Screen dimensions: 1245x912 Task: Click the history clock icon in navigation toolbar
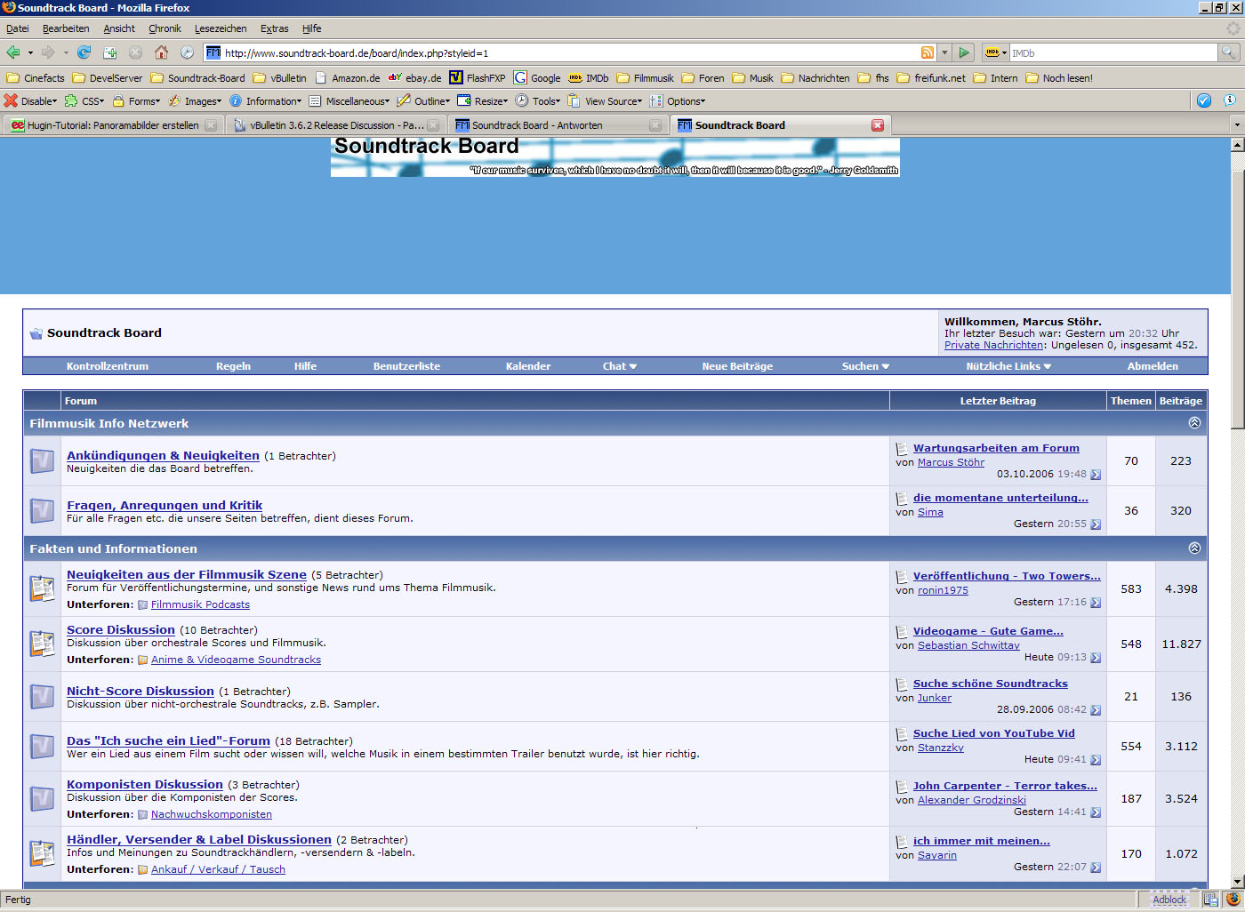pos(187,52)
